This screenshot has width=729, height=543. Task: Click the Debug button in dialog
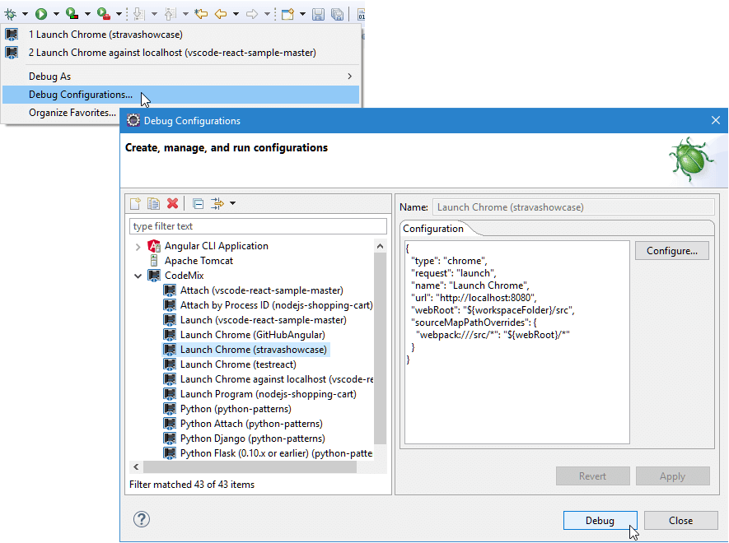600,521
